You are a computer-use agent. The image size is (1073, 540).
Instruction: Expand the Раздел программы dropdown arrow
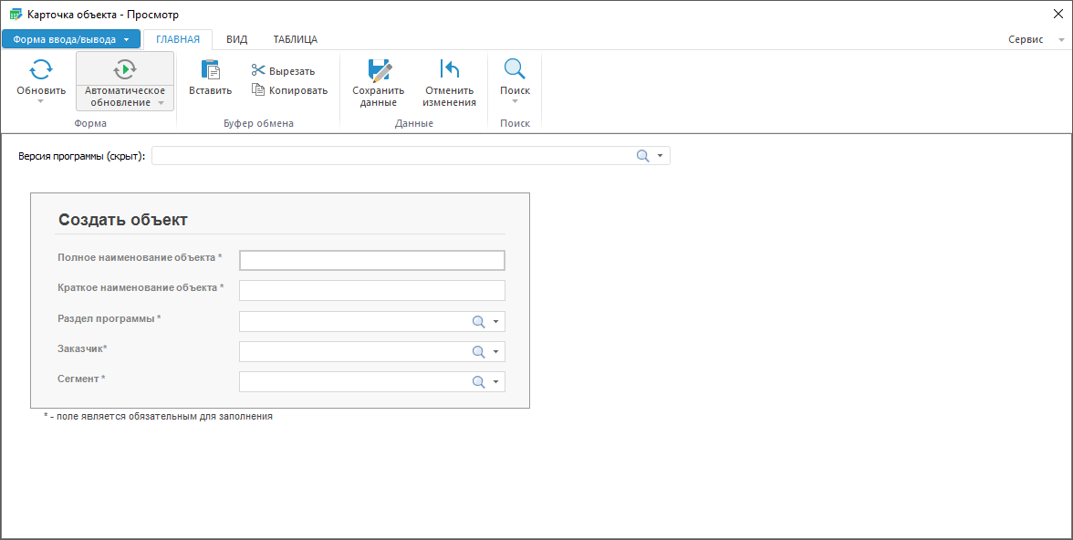pos(496,322)
